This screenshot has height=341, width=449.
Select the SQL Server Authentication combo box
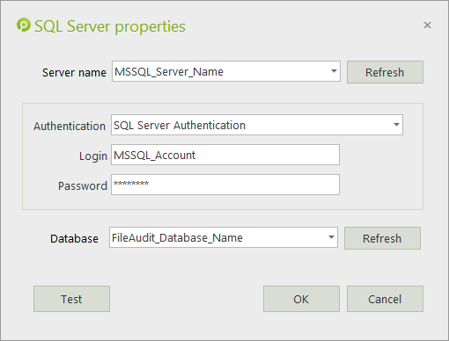tap(257, 125)
